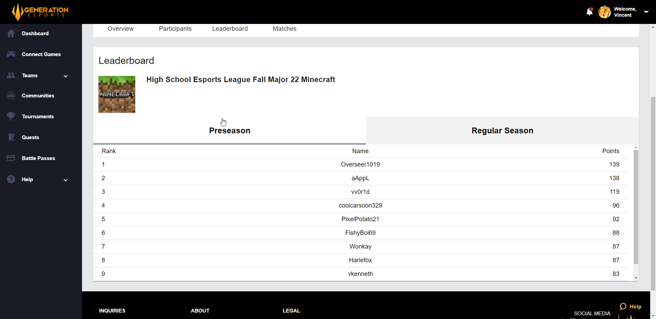The height and width of the screenshot is (319, 656).
Task: Click the Minecraft game thumbnail
Action: (x=117, y=94)
